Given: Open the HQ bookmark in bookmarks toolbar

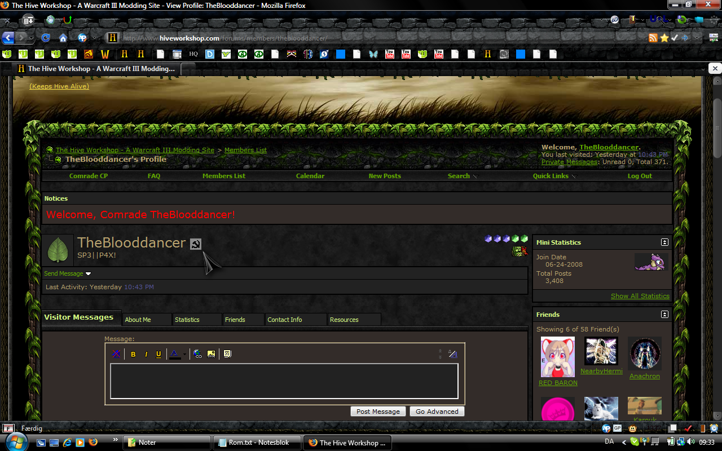Looking at the screenshot, I should pyautogui.click(x=193, y=54).
